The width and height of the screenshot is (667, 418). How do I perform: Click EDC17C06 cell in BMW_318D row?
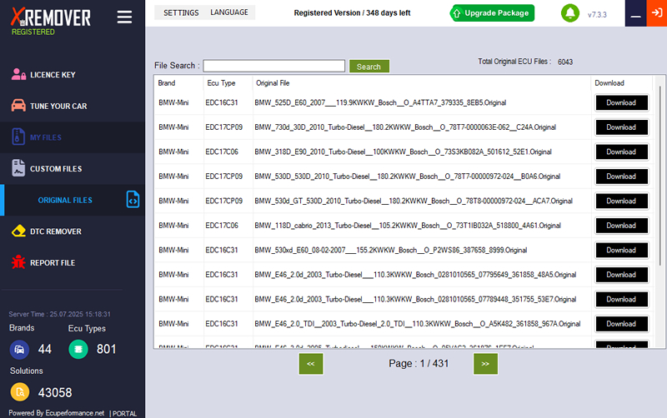222,152
